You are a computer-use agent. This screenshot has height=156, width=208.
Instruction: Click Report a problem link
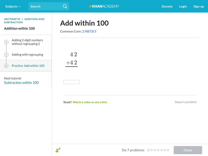(186, 102)
